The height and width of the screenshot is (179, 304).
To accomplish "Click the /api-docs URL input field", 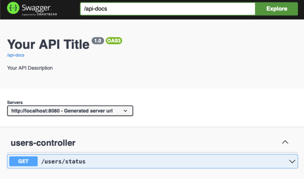I will pos(168,9).
